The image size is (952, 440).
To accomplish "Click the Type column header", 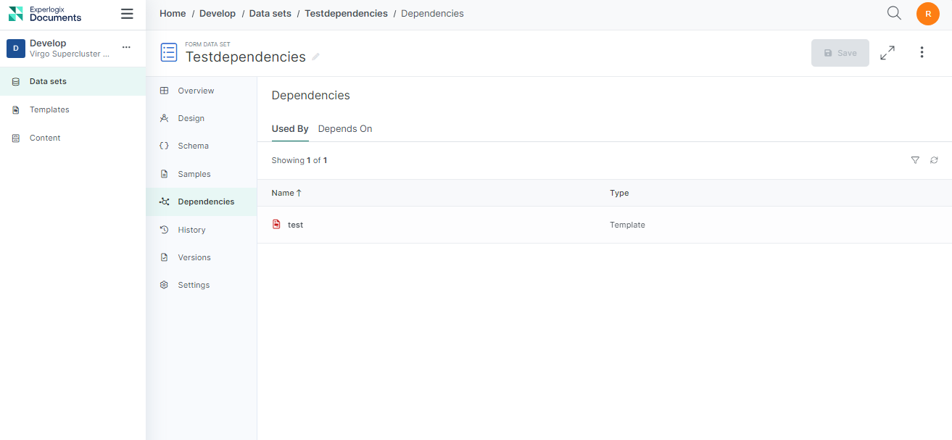I will click(x=619, y=193).
